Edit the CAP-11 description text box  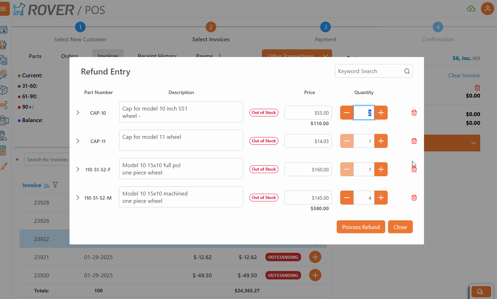(x=181, y=140)
